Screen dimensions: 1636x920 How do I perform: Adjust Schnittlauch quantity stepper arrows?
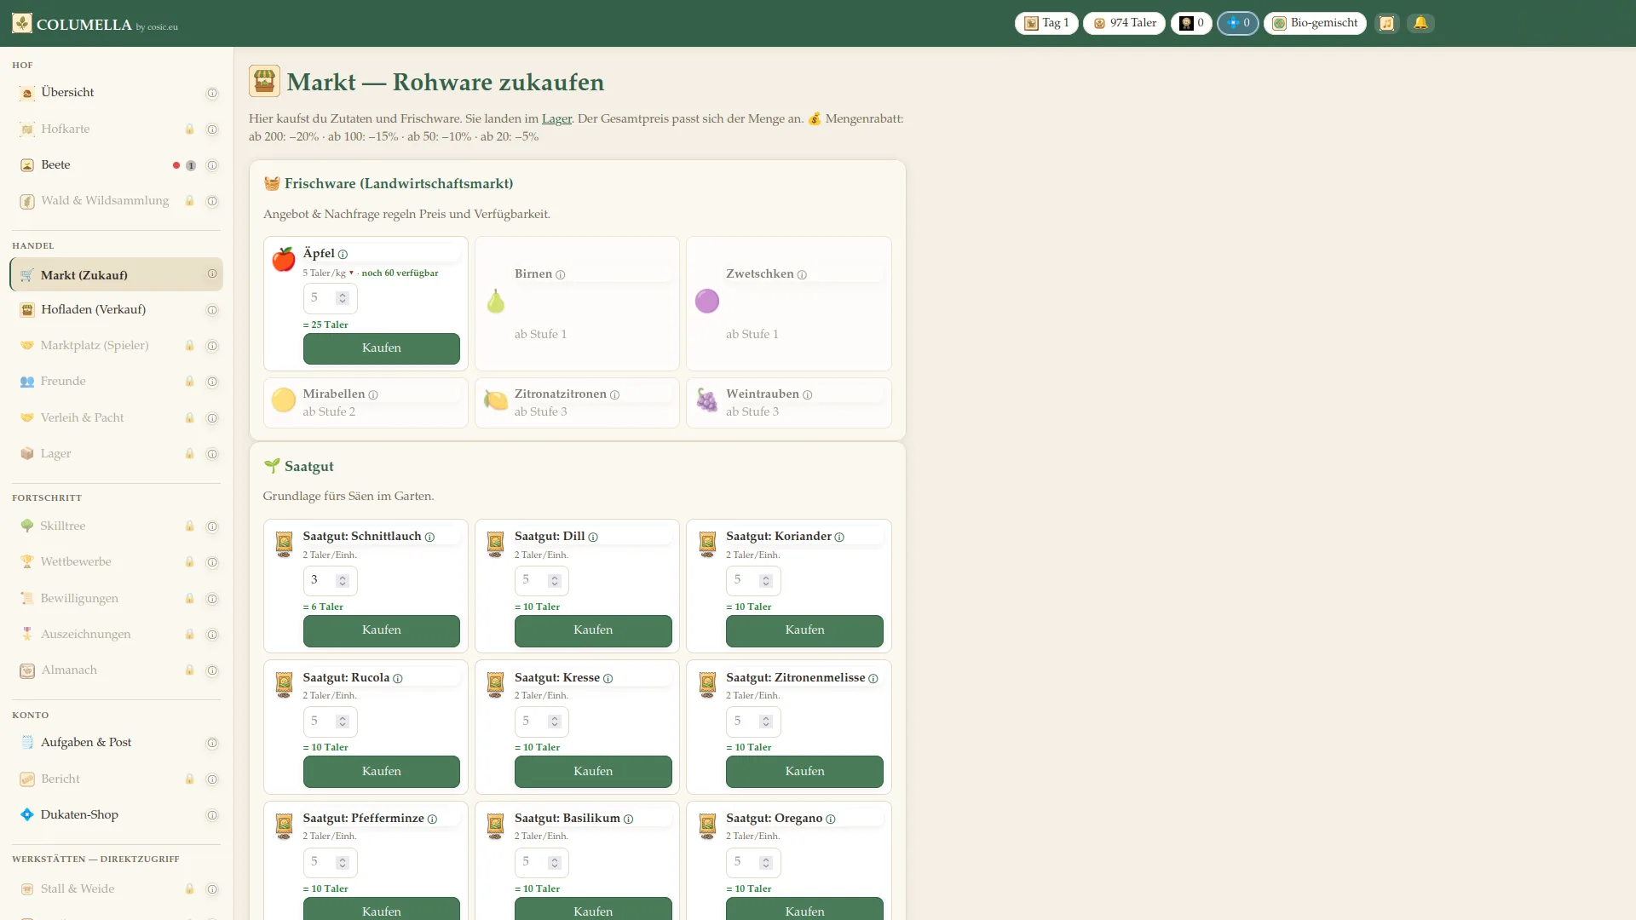(343, 581)
